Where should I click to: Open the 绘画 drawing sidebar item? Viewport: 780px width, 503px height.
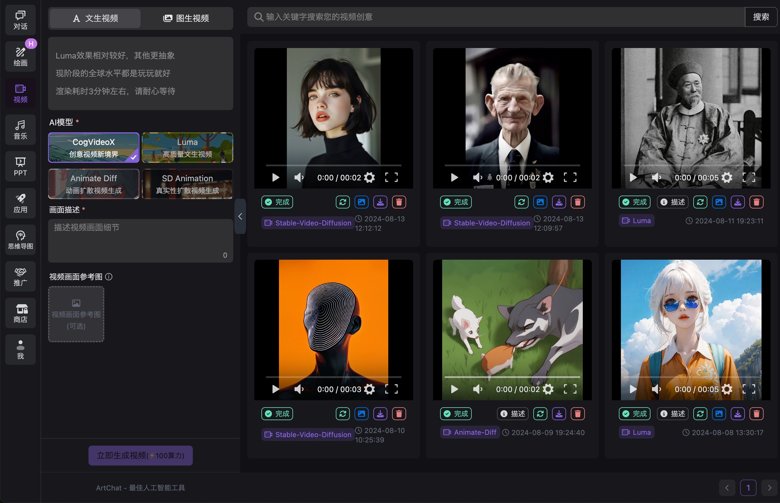click(x=20, y=57)
